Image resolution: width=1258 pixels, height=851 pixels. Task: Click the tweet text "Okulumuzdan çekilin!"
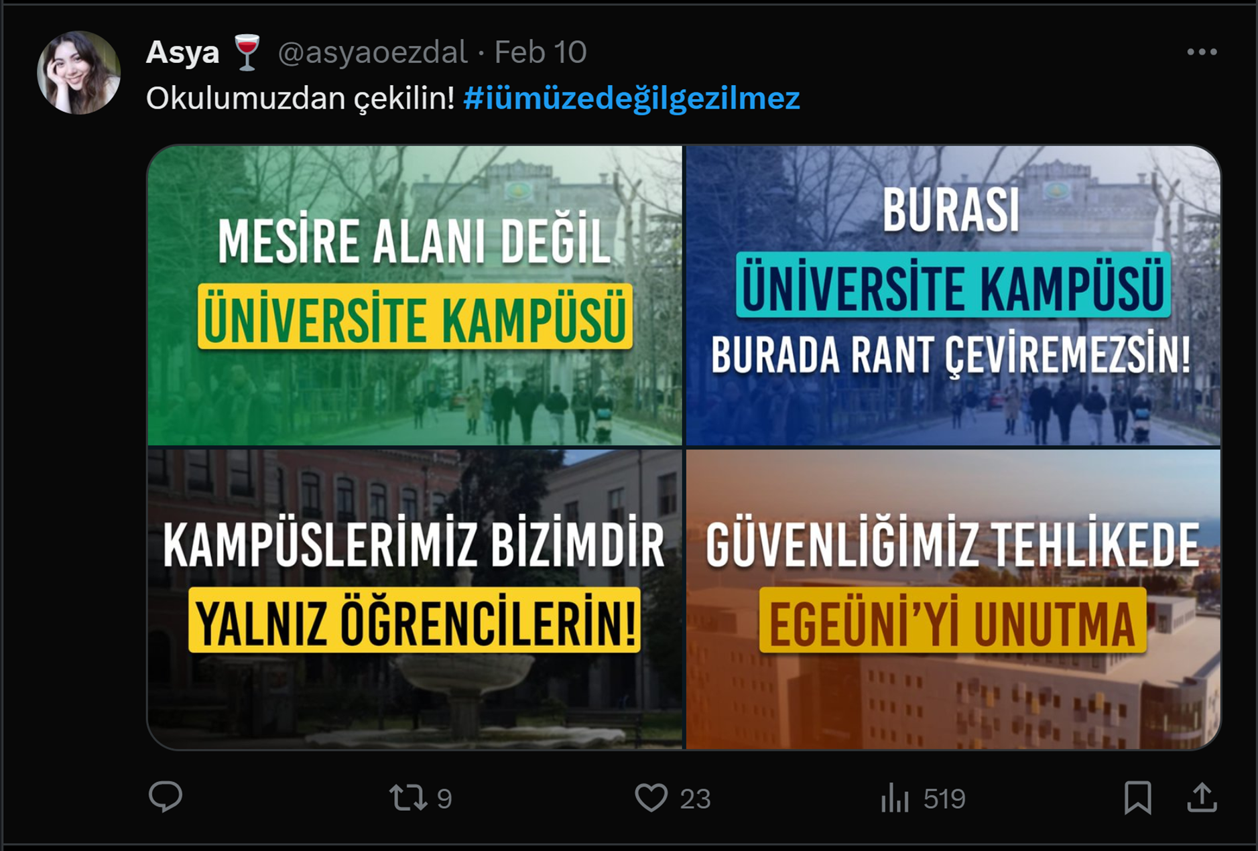coord(300,98)
